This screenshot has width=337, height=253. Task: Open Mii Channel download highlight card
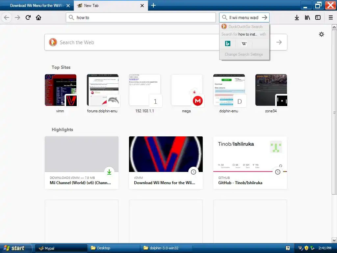click(82, 163)
